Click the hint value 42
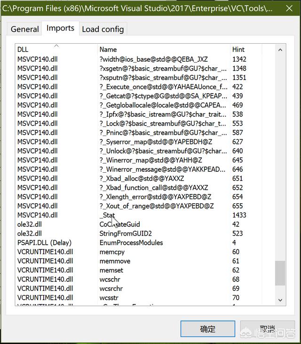This screenshot has height=344, width=301. (x=236, y=224)
